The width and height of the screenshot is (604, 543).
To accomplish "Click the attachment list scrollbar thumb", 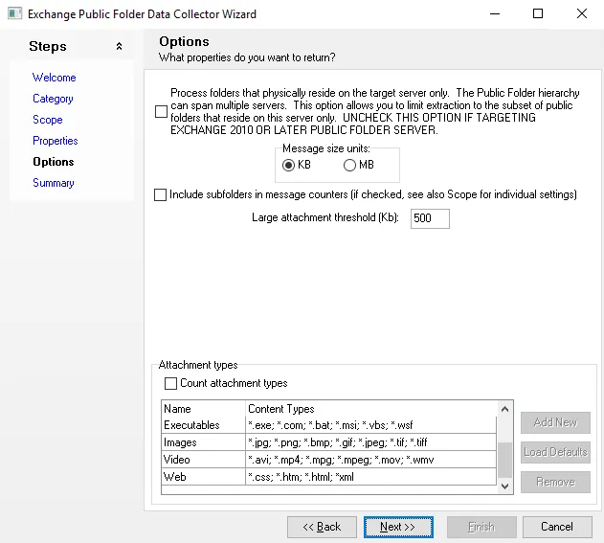I will 505,460.
